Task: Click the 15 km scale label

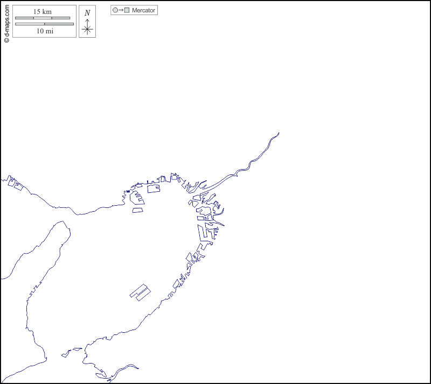Action: point(43,11)
